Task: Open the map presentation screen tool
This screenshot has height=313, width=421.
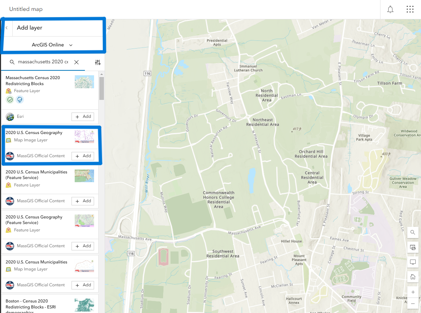Action: tap(413, 262)
